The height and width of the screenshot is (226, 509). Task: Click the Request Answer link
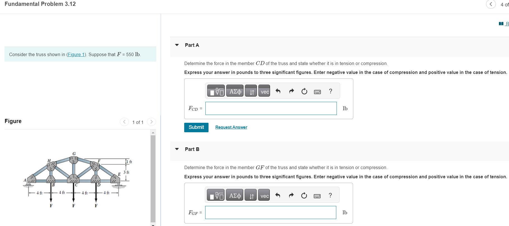[231, 127]
